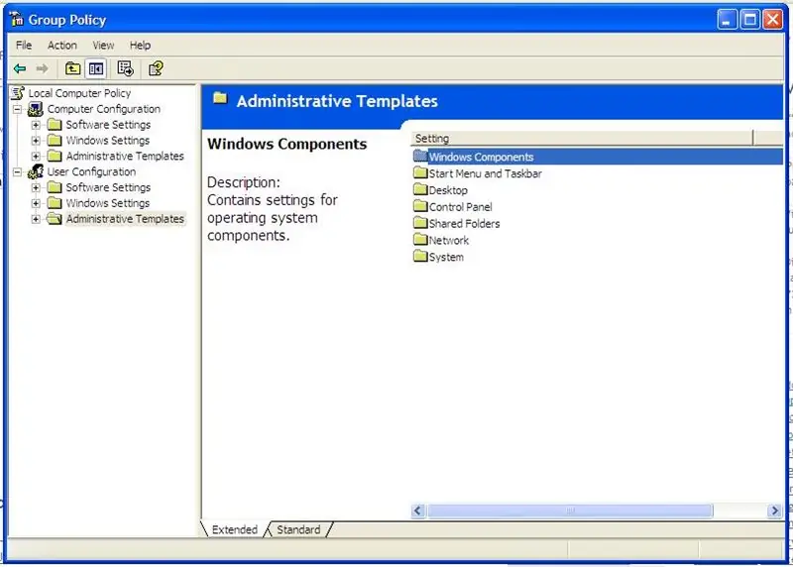Viewport: 793px width, 567px height.
Task: Click the Computer Configuration computer icon
Action: [36, 109]
